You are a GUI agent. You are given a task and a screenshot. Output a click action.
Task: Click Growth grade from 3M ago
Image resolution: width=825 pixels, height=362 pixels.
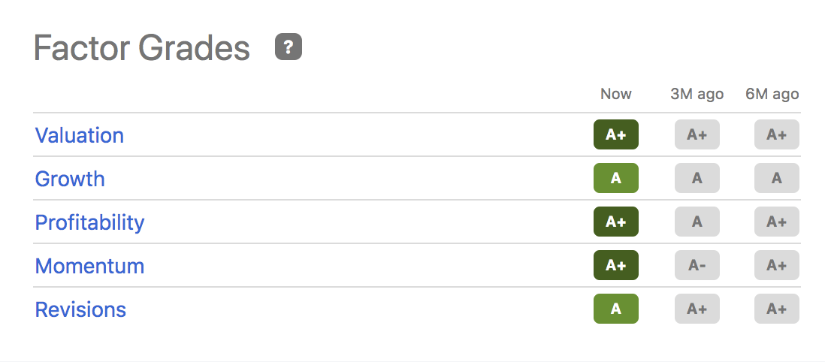click(697, 179)
